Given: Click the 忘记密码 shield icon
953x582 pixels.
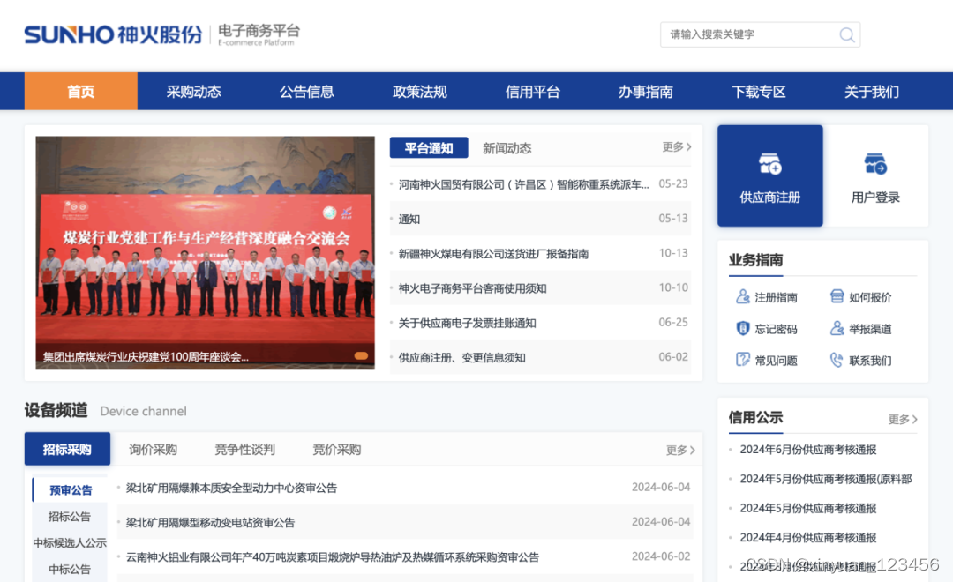Looking at the screenshot, I should 743,329.
